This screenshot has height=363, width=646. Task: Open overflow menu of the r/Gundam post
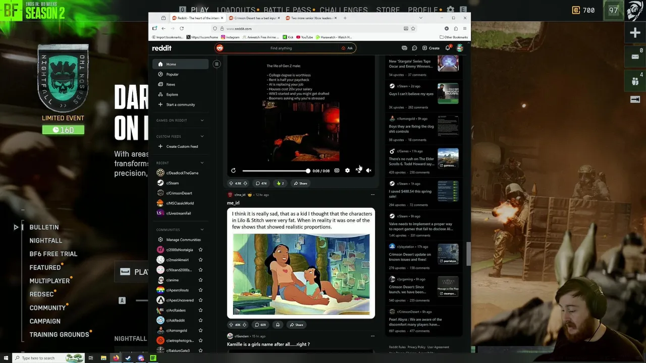point(372,336)
